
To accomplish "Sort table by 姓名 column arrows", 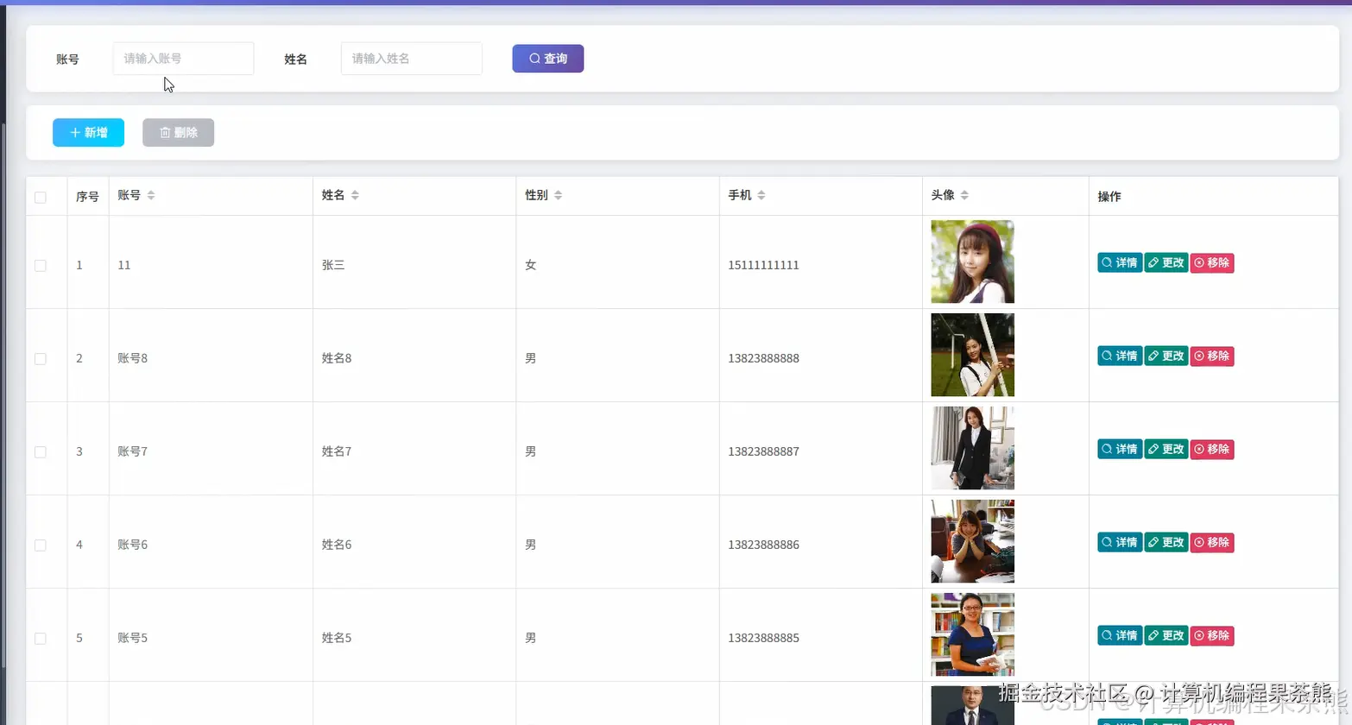I will point(355,195).
